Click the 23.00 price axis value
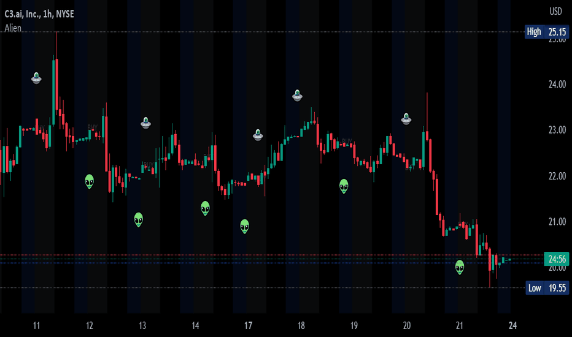Image resolution: width=572 pixels, height=337 pixels. pyautogui.click(x=557, y=130)
